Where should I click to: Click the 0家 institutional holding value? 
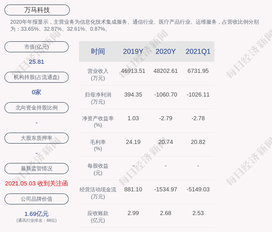click(x=36, y=92)
